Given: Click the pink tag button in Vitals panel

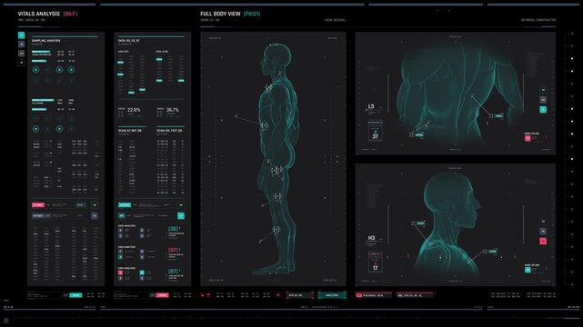Looking at the screenshot, I should (38, 205).
